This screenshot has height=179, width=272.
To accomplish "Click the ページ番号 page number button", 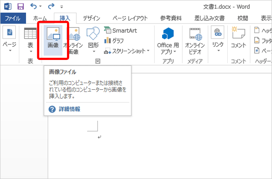I will point(263,51).
